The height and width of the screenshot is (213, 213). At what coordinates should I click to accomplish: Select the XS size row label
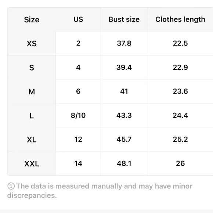click(x=32, y=44)
